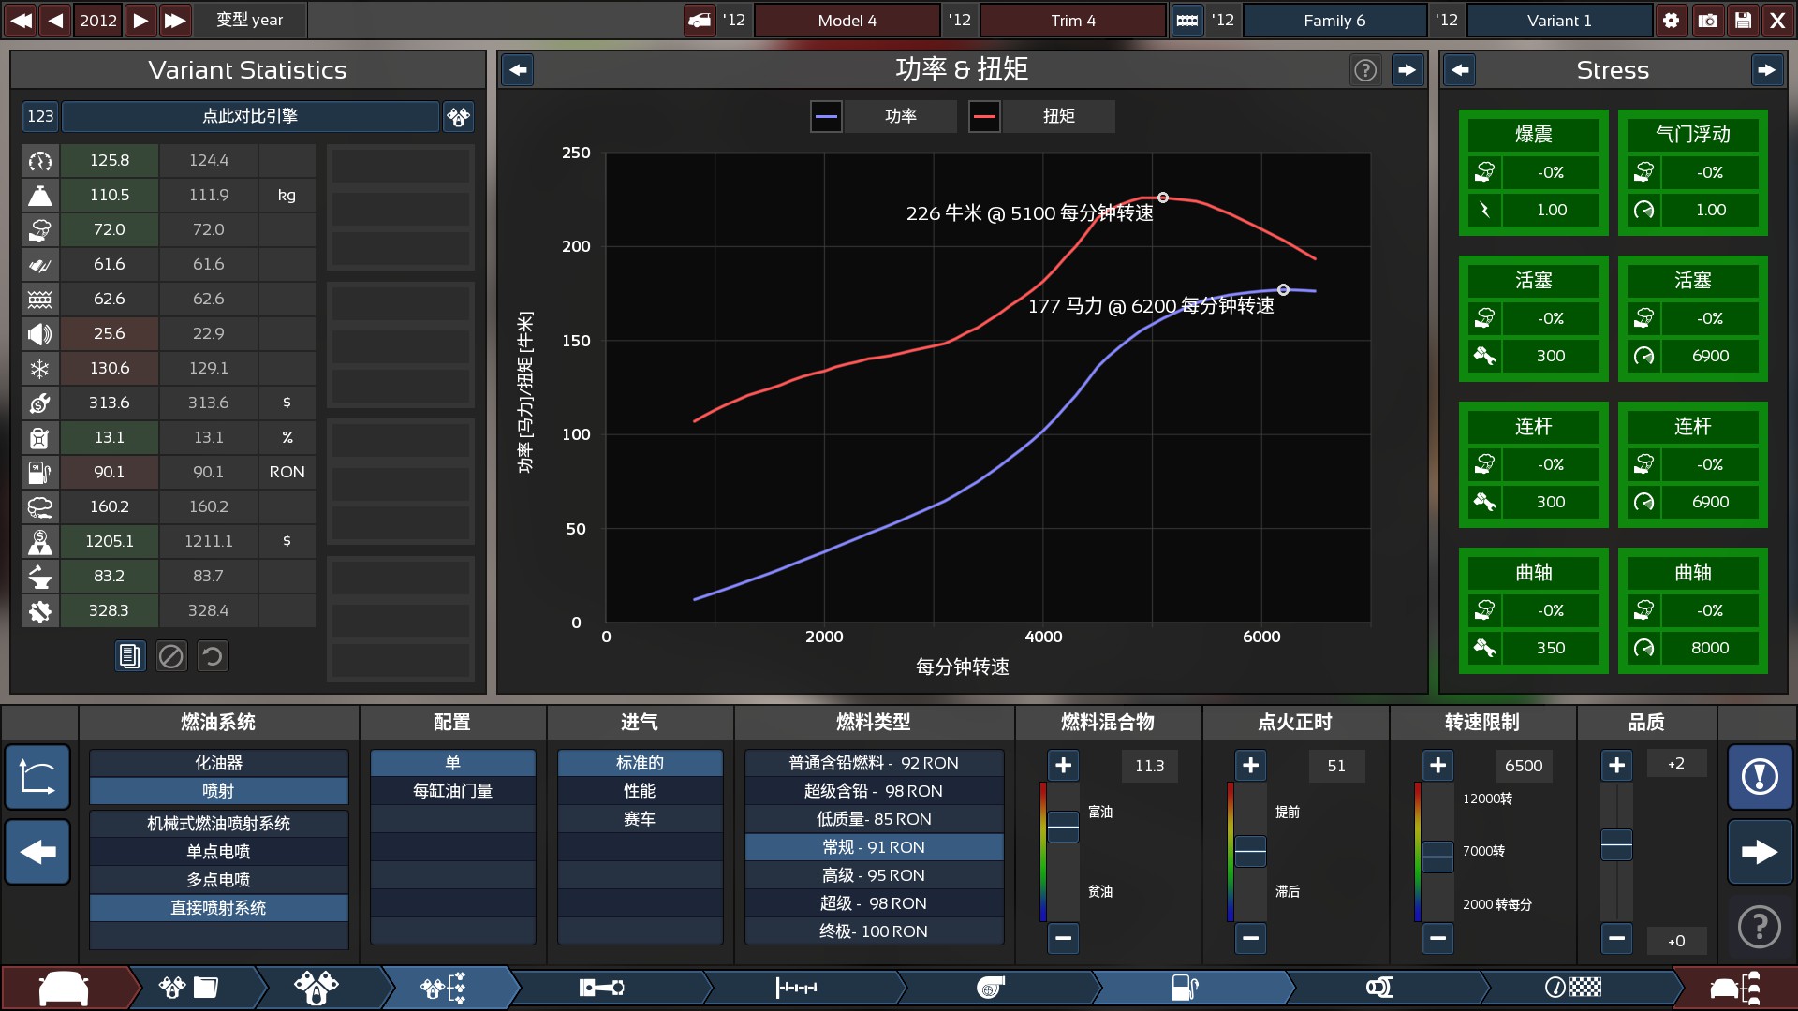Go to next graph with right arrow
This screenshot has height=1011, width=1798.
tap(1407, 70)
